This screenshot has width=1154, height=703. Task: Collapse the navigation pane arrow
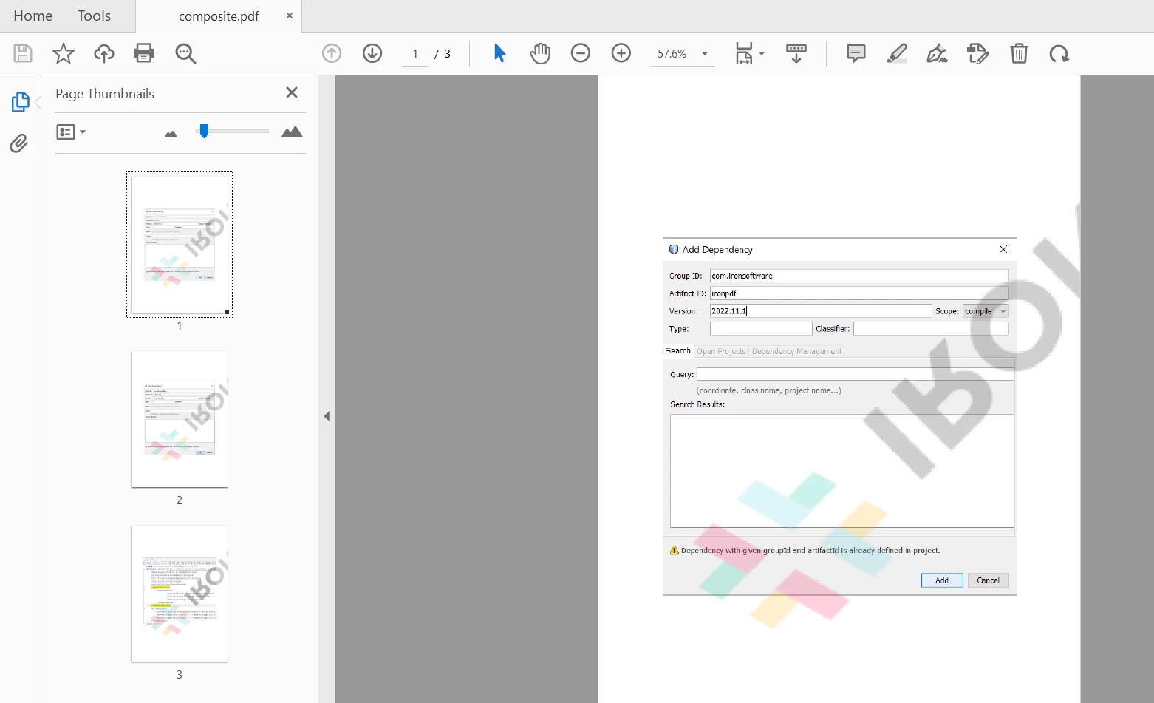pyautogui.click(x=327, y=416)
